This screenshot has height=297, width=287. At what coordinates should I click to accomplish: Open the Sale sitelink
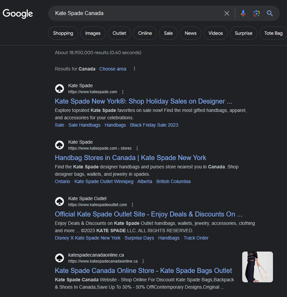click(59, 125)
